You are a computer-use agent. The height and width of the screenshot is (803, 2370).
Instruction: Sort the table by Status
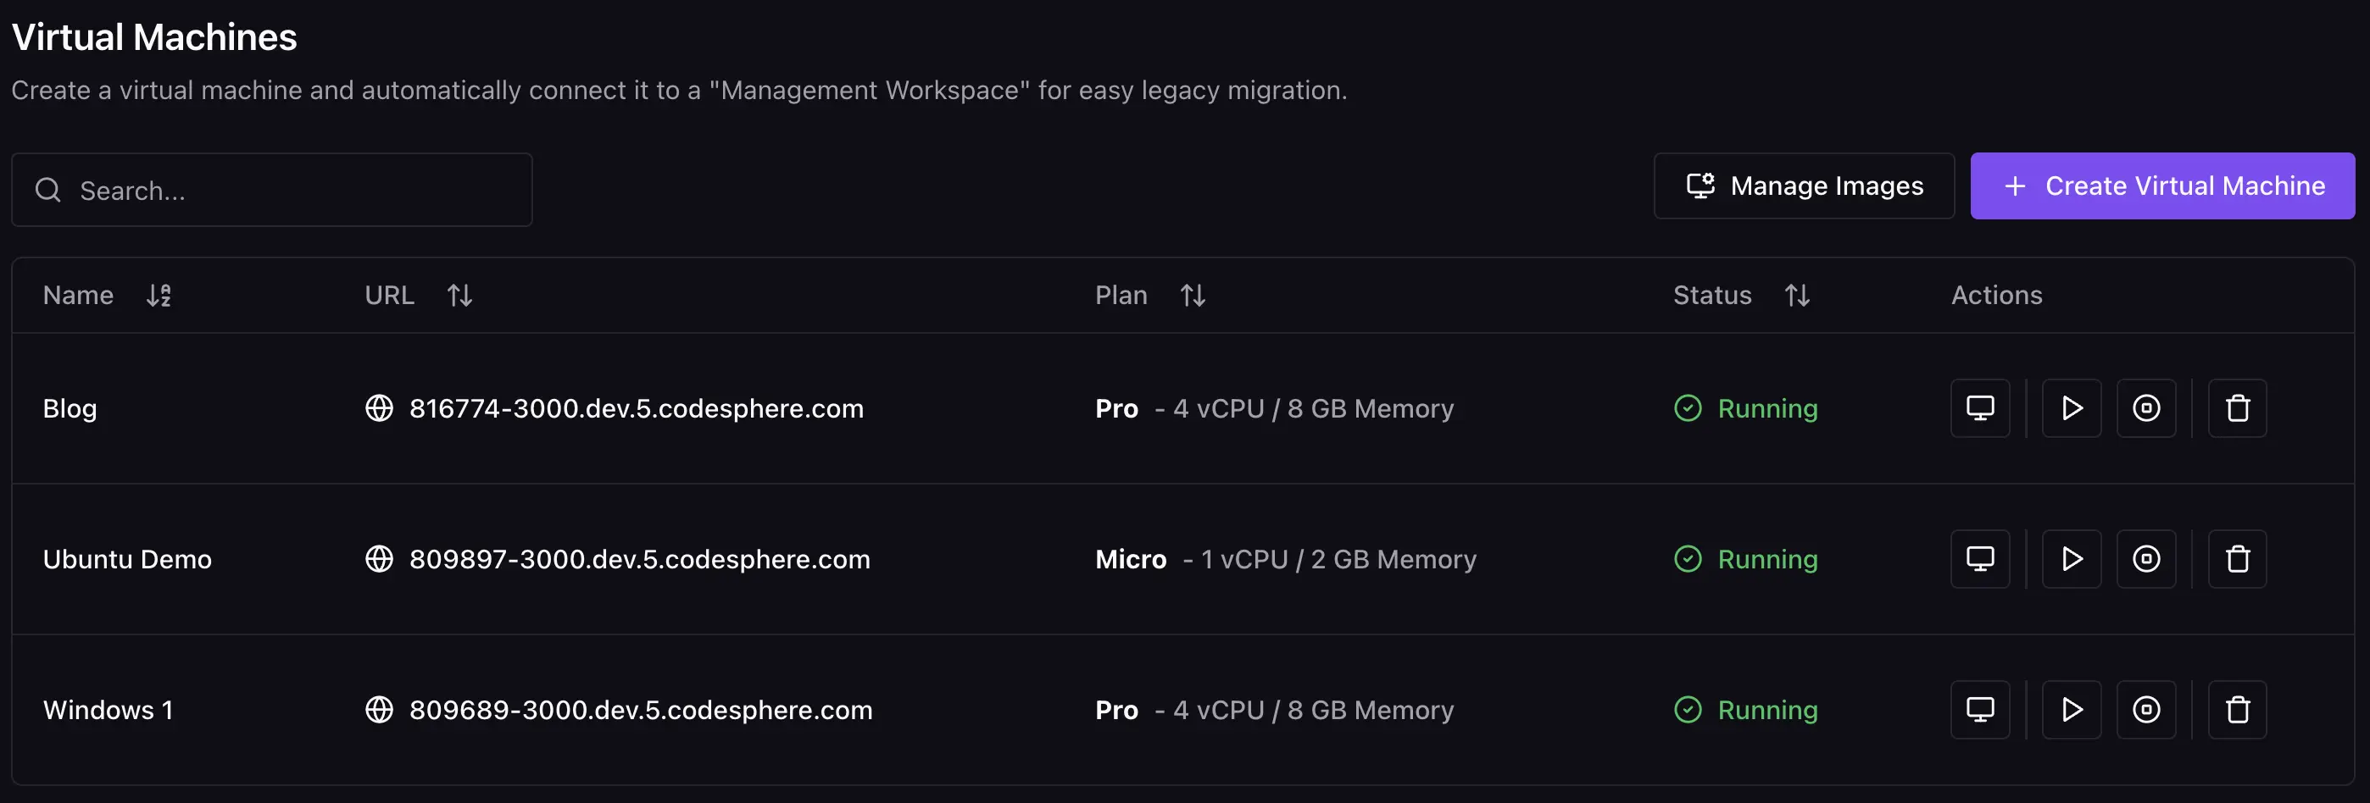1798,294
